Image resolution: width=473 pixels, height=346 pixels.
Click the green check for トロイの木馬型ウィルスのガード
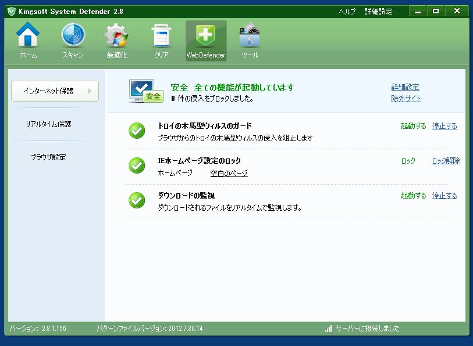point(137,131)
